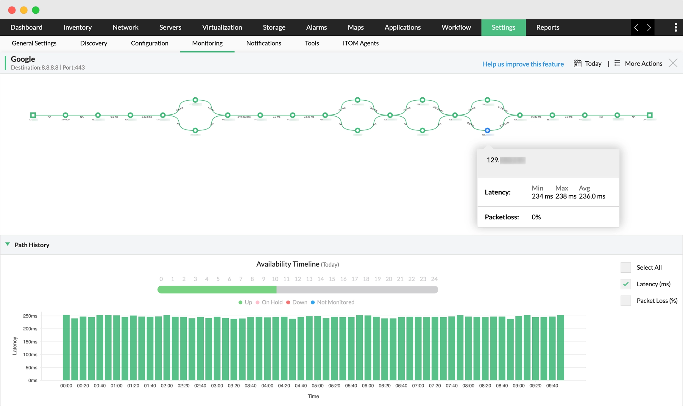Image resolution: width=683 pixels, height=406 pixels.
Task: Click Help us improve this feature link
Action: point(523,64)
